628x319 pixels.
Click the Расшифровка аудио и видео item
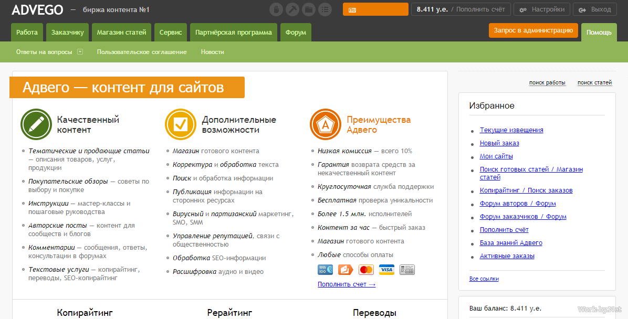(x=218, y=271)
